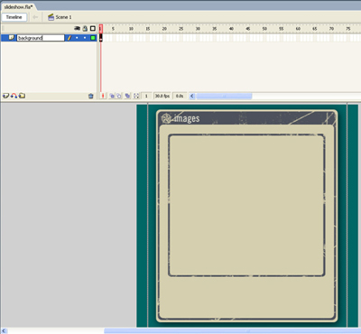Image resolution: width=361 pixels, height=334 pixels.
Task: Click the 30.0 fps frame rate
Action: click(x=162, y=96)
